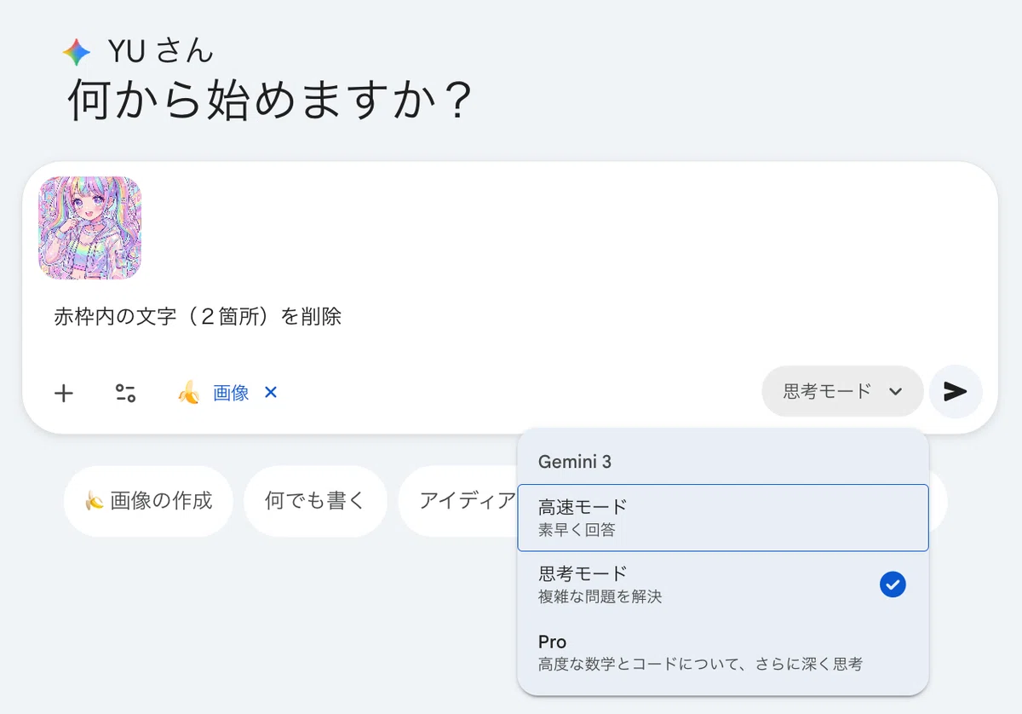Image resolution: width=1022 pixels, height=714 pixels.
Task: Click the 画像 tool label chip
Action: pos(231,393)
